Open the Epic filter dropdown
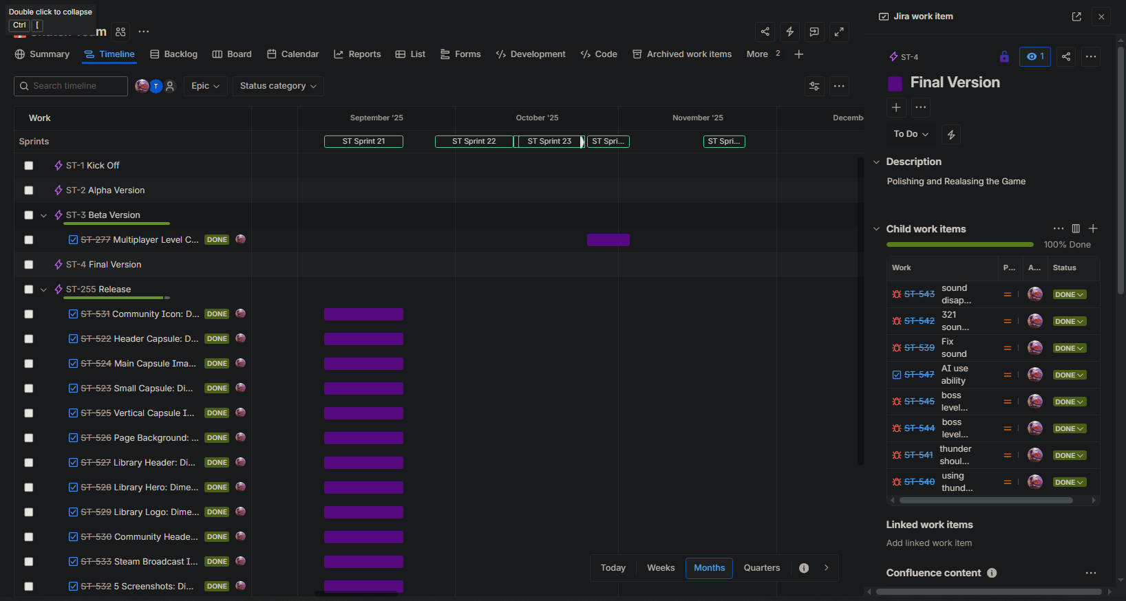This screenshot has width=1126, height=601. coord(205,86)
